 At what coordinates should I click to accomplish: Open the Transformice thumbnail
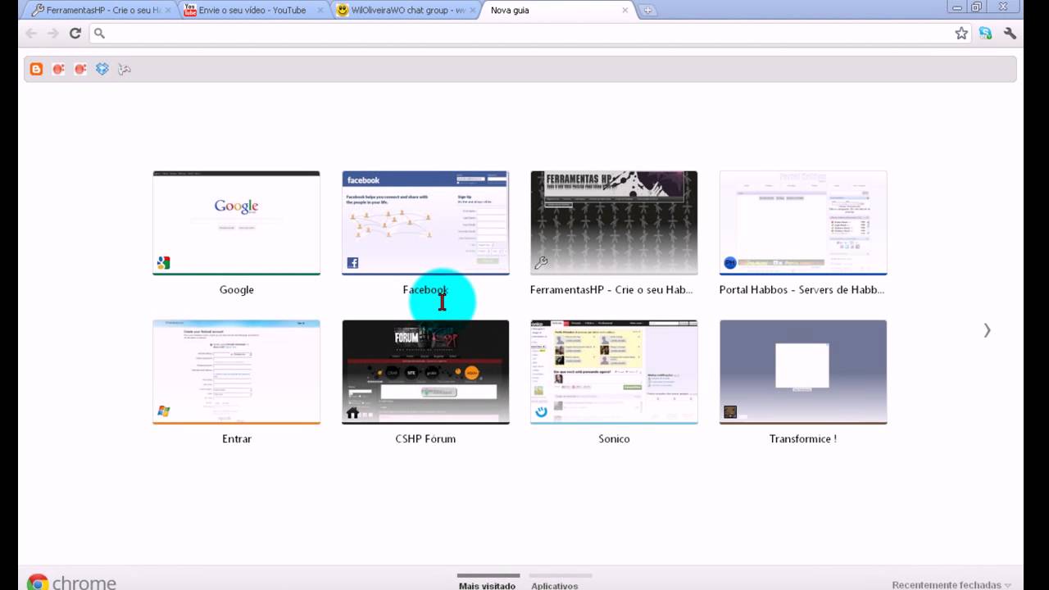click(x=803, y=372)
